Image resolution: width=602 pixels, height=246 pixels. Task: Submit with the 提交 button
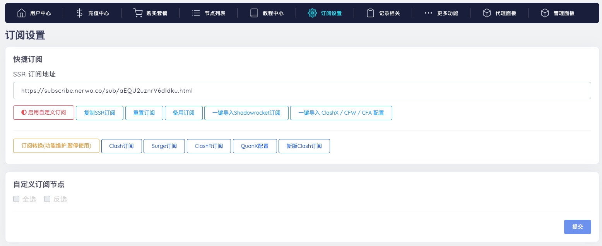pyautogui.click(x=577, y=227)
